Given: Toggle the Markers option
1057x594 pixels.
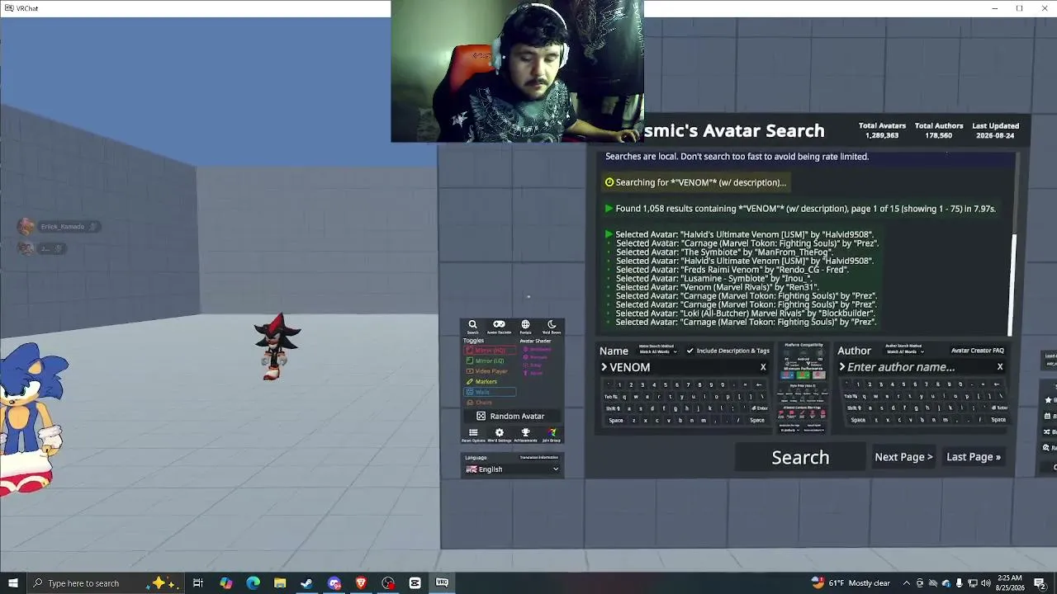Looking at the screenshot, I should (481, 382).
